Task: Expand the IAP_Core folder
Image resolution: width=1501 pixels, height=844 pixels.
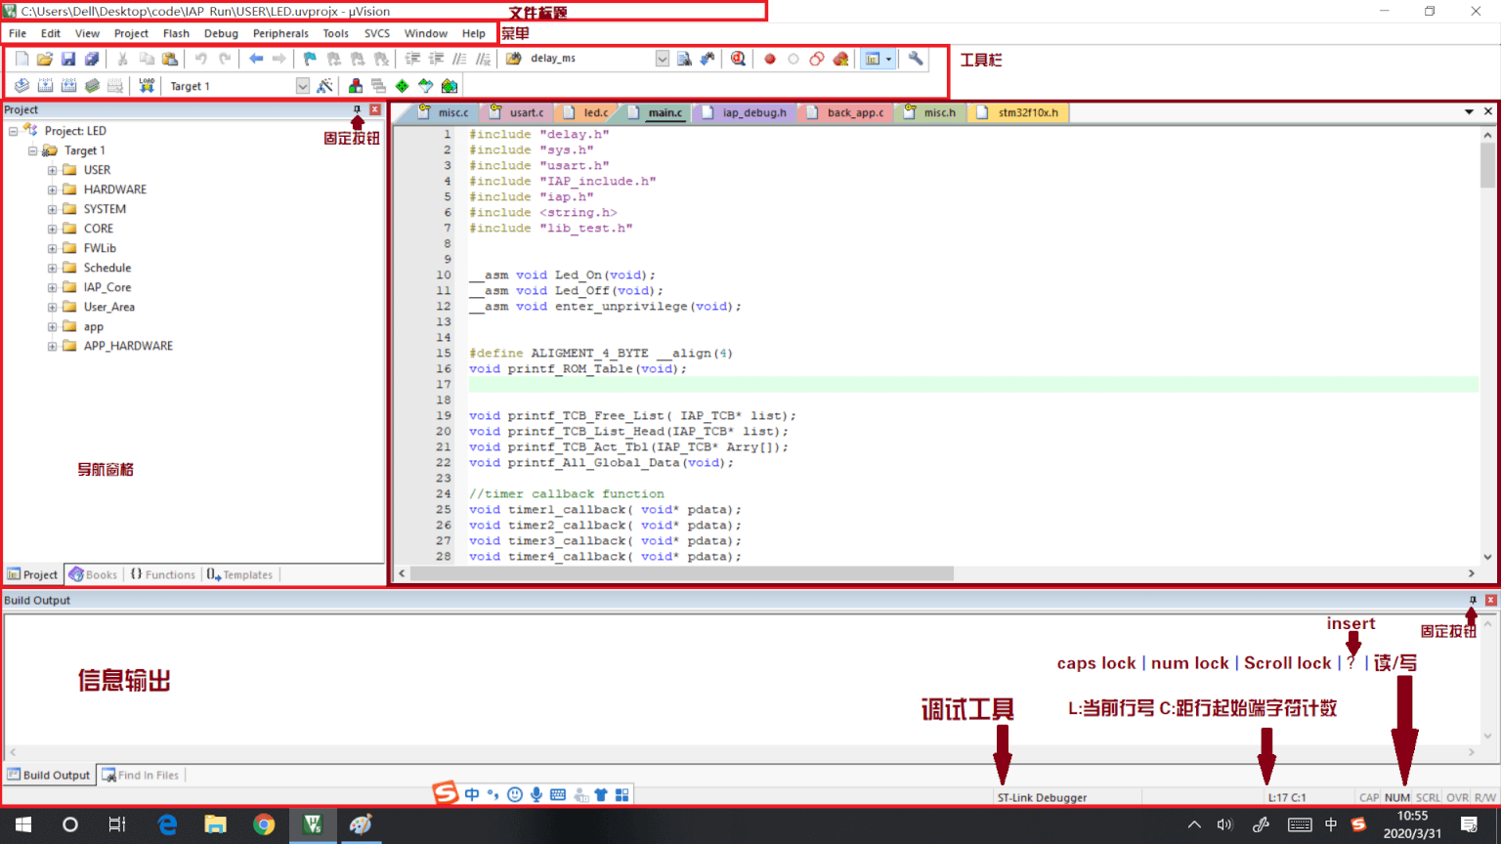Action: 52,287
